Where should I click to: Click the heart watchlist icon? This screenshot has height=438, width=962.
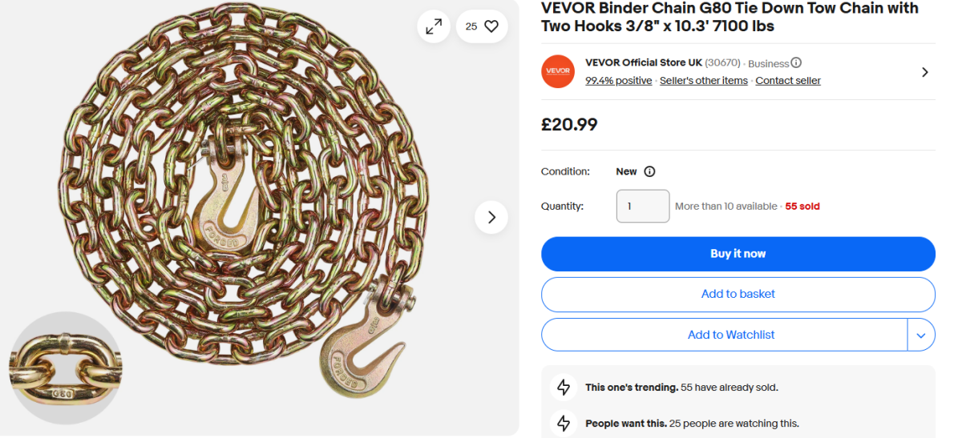click(x=491, y=26)
